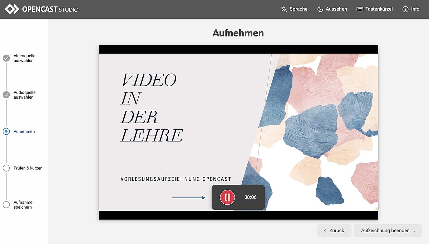Image resolution: width=429 pixels, height=244 pixels.
Task: Click the Aufnehmen page heading
Action: [x=238, y=33]
